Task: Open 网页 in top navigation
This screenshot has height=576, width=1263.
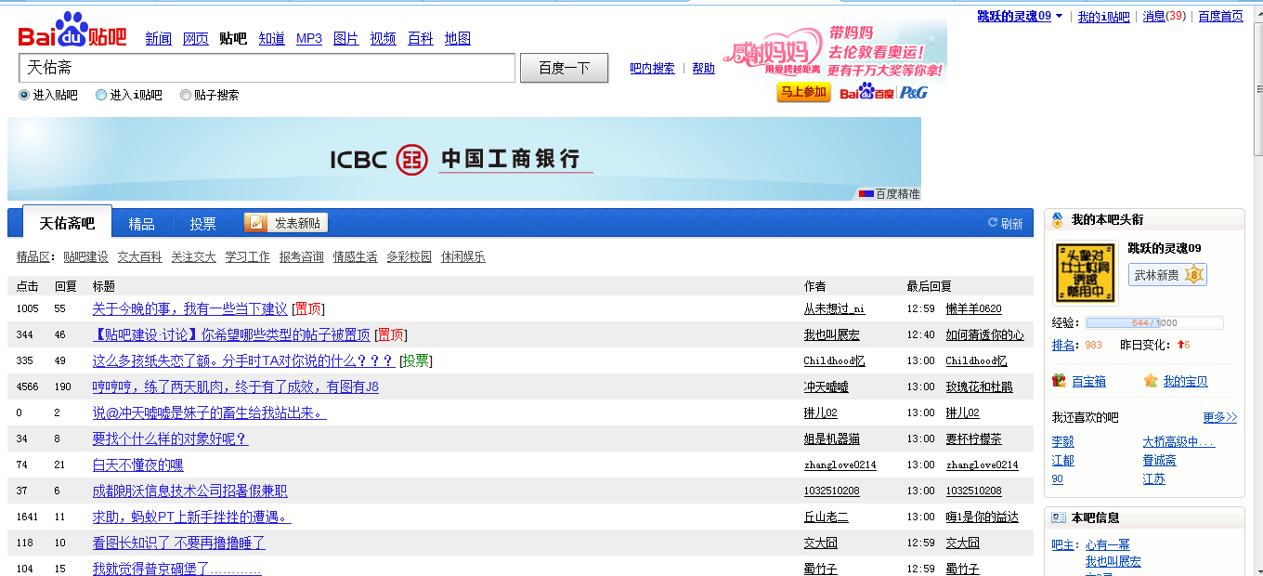Action: click(x=196, y=38)
